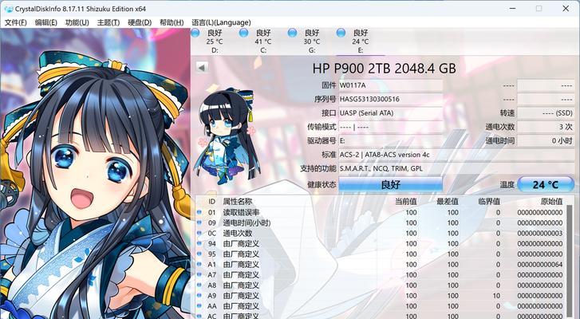The width and height of the screenshot is (580, 319).
Task: Click threshold value 10 in row A9
Action: 496,296
